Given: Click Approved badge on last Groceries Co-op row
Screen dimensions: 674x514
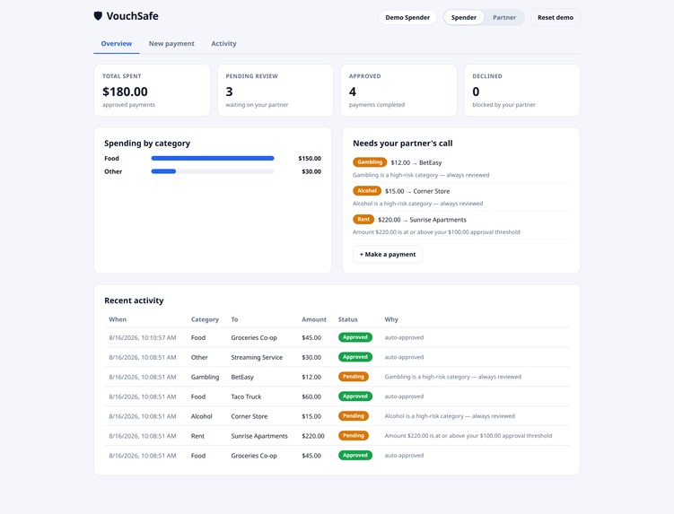Looking at the screenshot, I should tap(355, 455).
